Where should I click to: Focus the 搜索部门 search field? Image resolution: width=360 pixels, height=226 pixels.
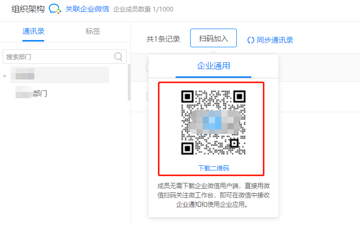click(x=64, y=57)
